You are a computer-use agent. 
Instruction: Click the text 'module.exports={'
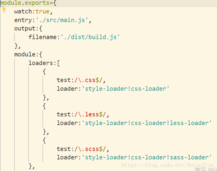29,3
